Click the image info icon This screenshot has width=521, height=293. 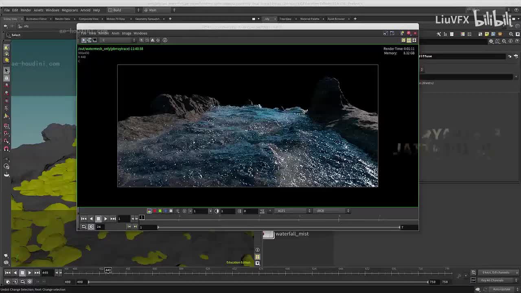165,40
